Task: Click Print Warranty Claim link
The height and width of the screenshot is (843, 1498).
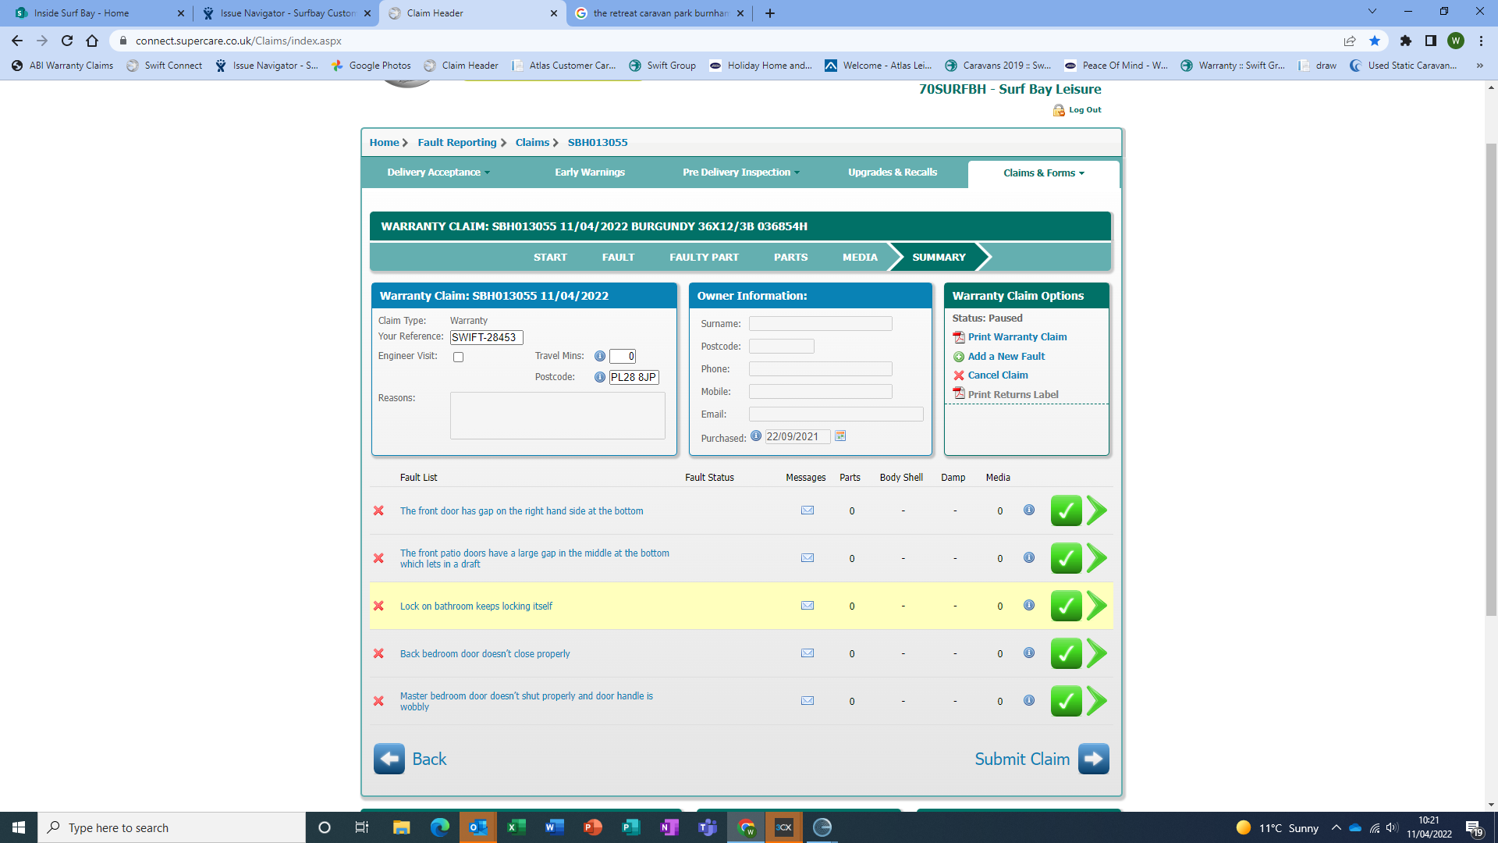Action: [1017, 337]
